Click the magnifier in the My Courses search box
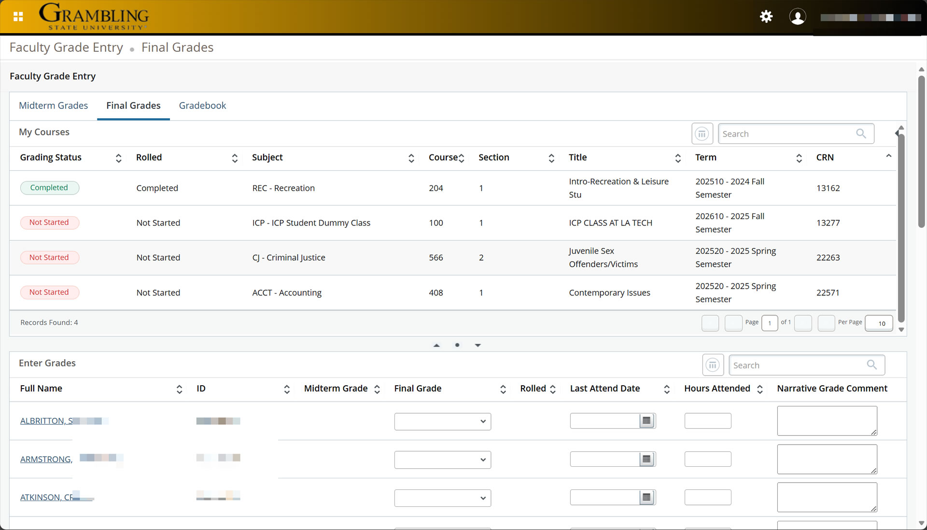Image resolution: width=927 pixels, height=530 pixels. (x=861, y=133)
